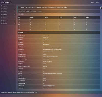This screenshot has height=97, width=102.
Task: Select the sixth sidebar menu label
Action: (5, 21)
